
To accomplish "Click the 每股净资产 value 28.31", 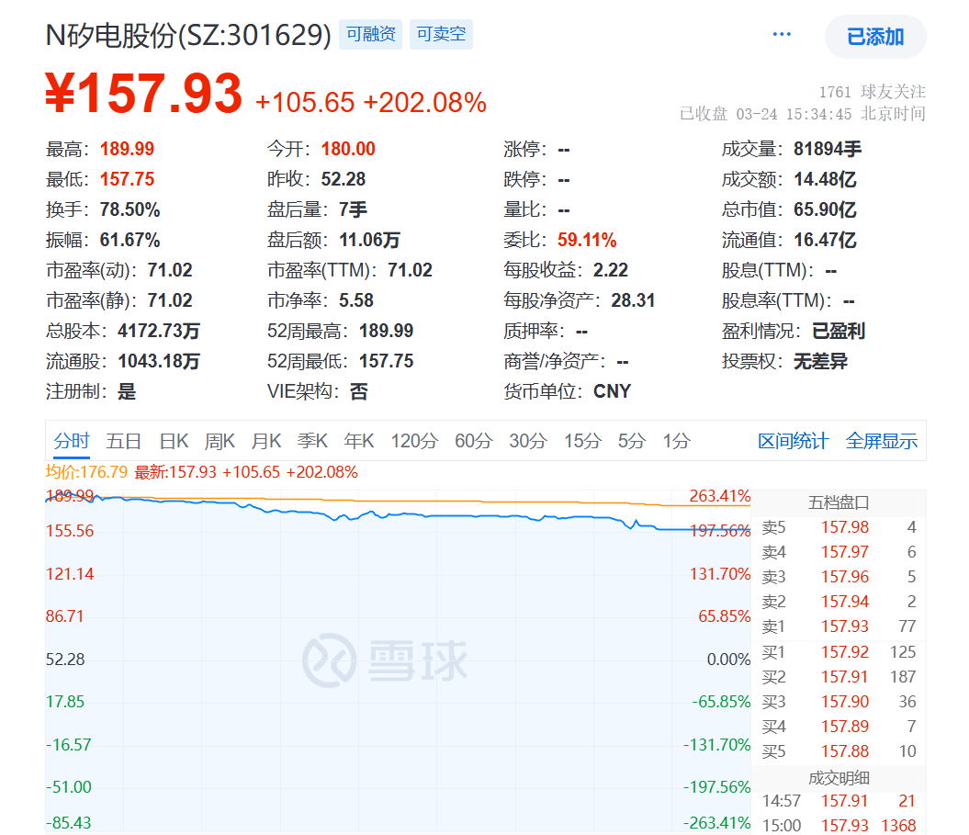I will pyautogui.click(x=633, y=300).
